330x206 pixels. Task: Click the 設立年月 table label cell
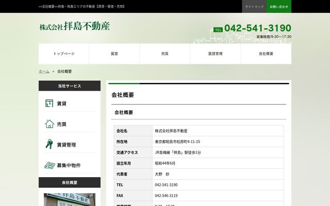[133, 163]
